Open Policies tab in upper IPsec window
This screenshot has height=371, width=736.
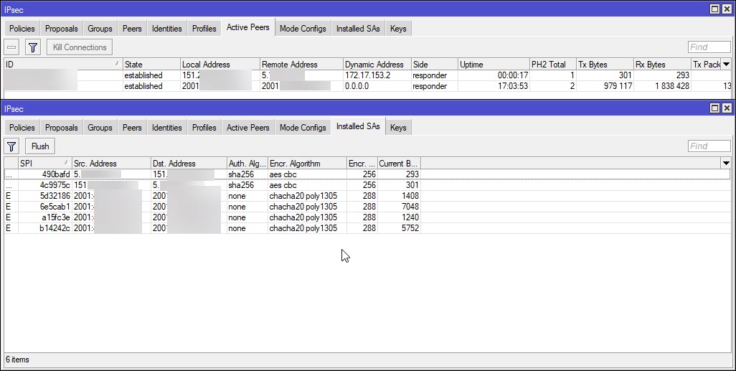pyautogui.click(x=22, y=29)
